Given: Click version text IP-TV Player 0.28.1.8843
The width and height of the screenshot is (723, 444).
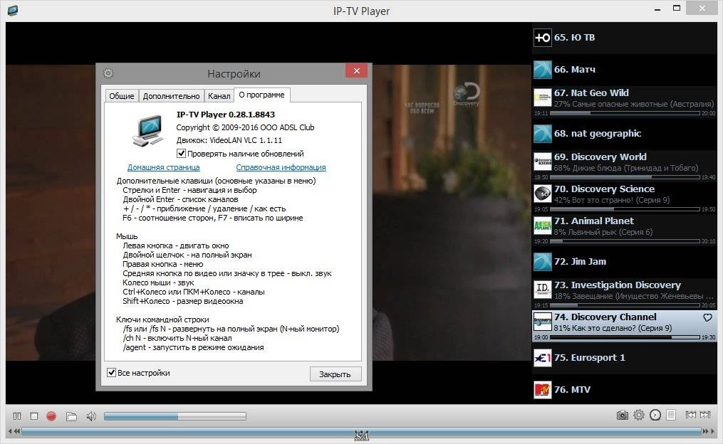Looking at the screenshot, I should 226,115.
